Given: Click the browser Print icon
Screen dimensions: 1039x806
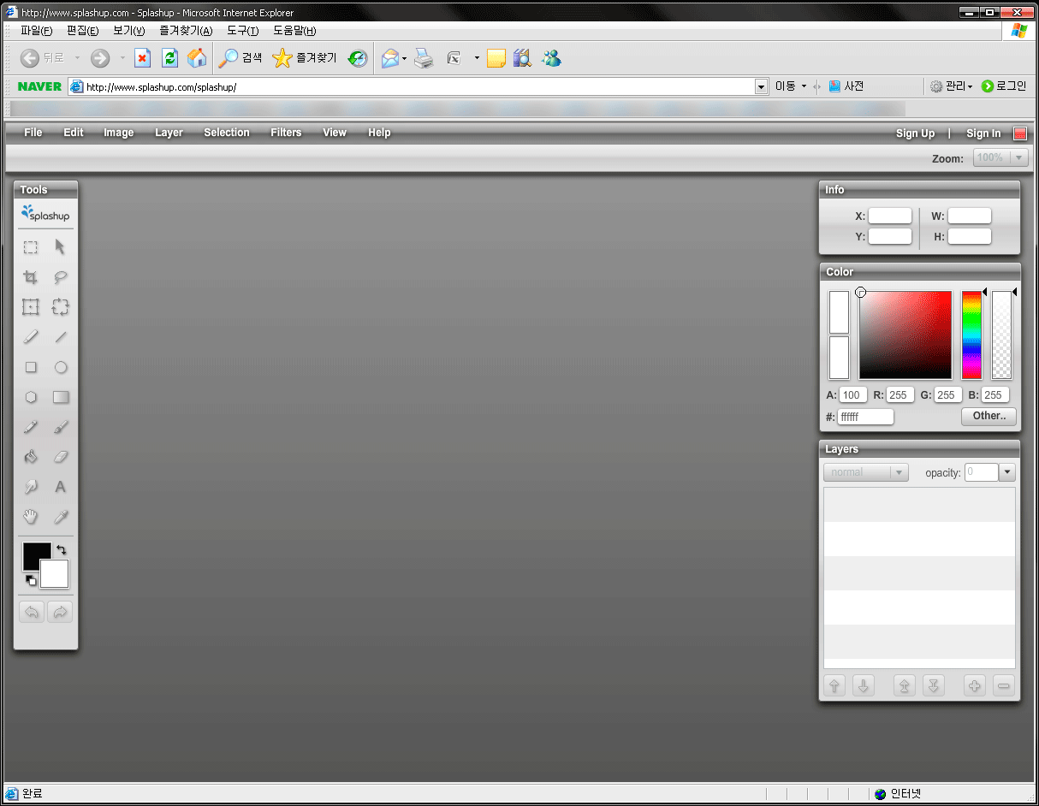Looking at the screenshot, I should [x=424, y=58].
